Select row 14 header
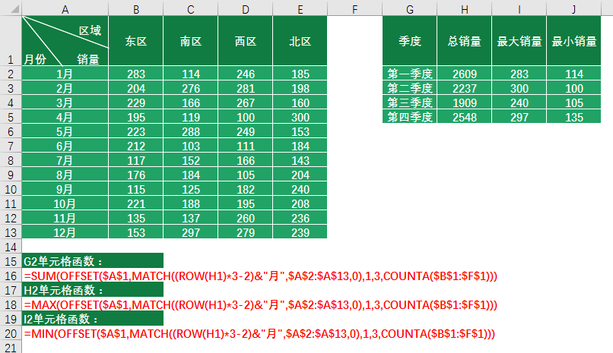 click(11, 247)
